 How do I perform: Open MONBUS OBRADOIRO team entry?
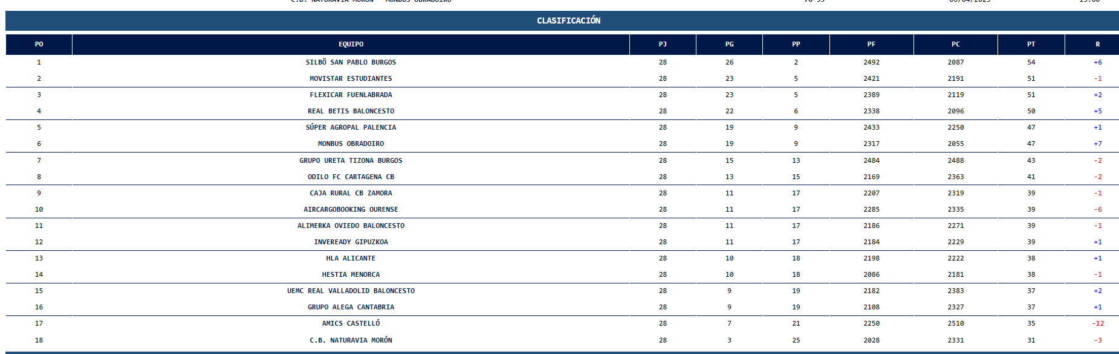point(351,144)
